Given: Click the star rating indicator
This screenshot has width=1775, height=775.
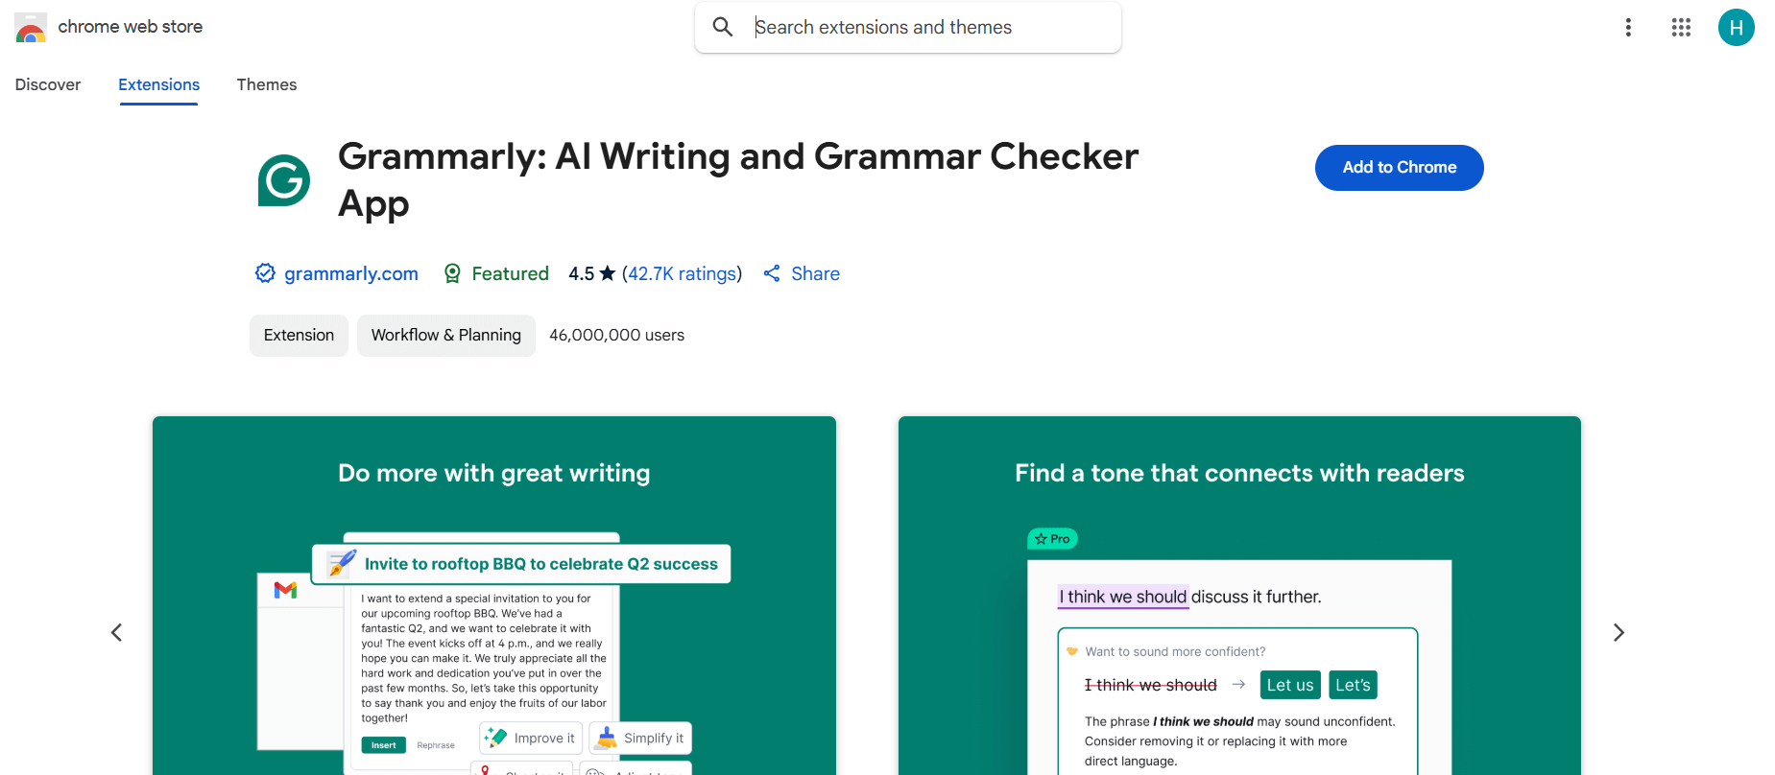Looking at the screenshot, I should [x=608, y=273].
